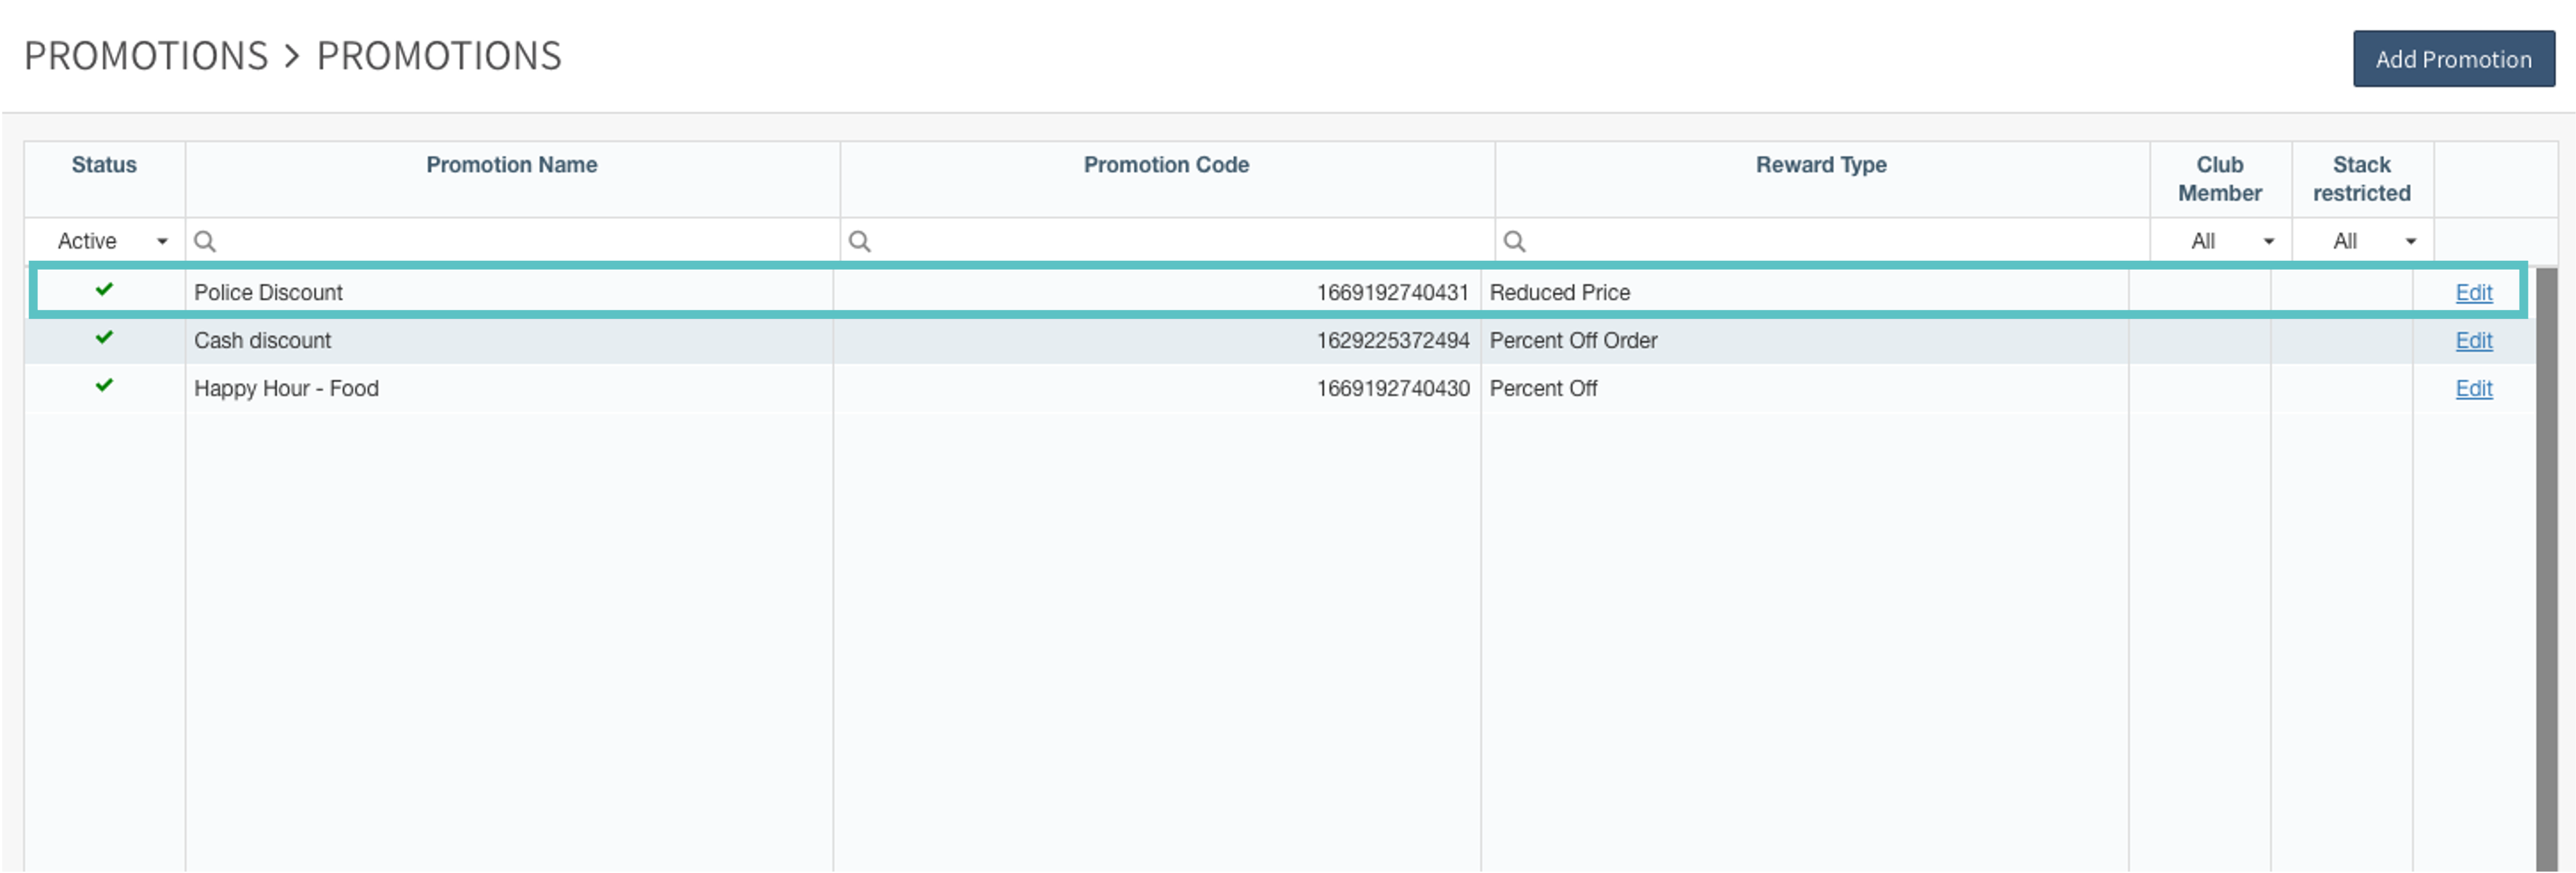Sort by Reward Type column header
The image size is (2576, 873).
(x=1820, y=165)
